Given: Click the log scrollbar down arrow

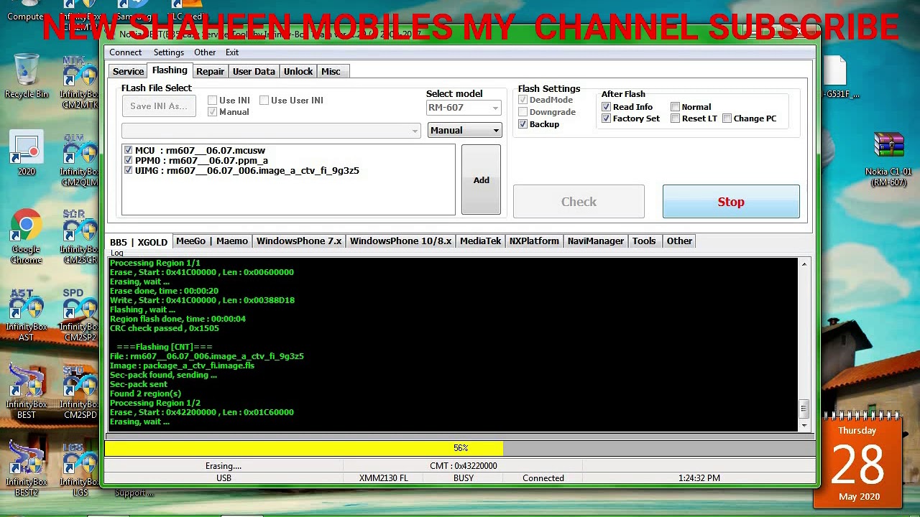Looking at the screenshot, I should pos(804,425).
